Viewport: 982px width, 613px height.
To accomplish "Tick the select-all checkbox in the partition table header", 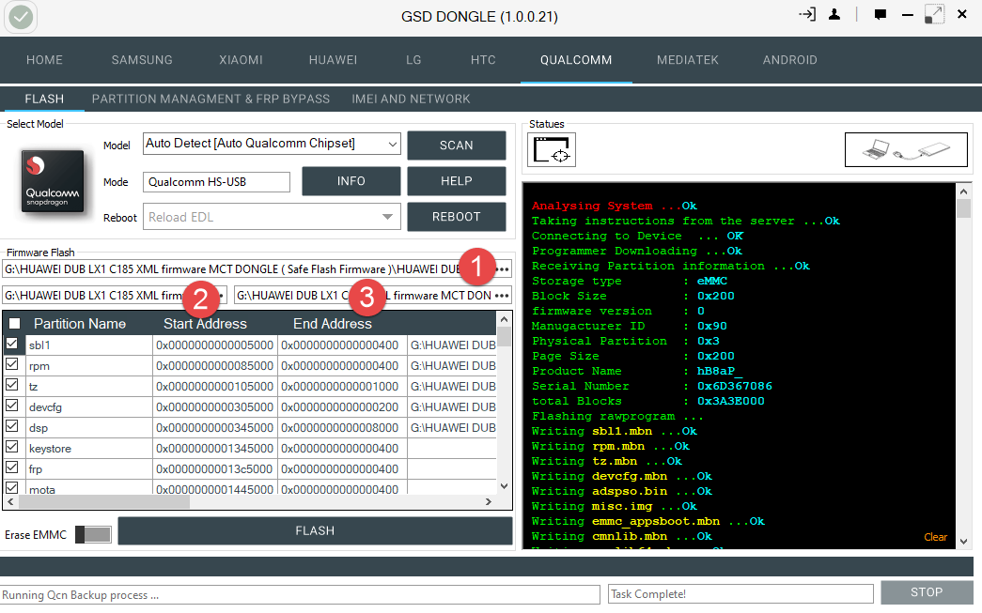I will click(14, 323).
